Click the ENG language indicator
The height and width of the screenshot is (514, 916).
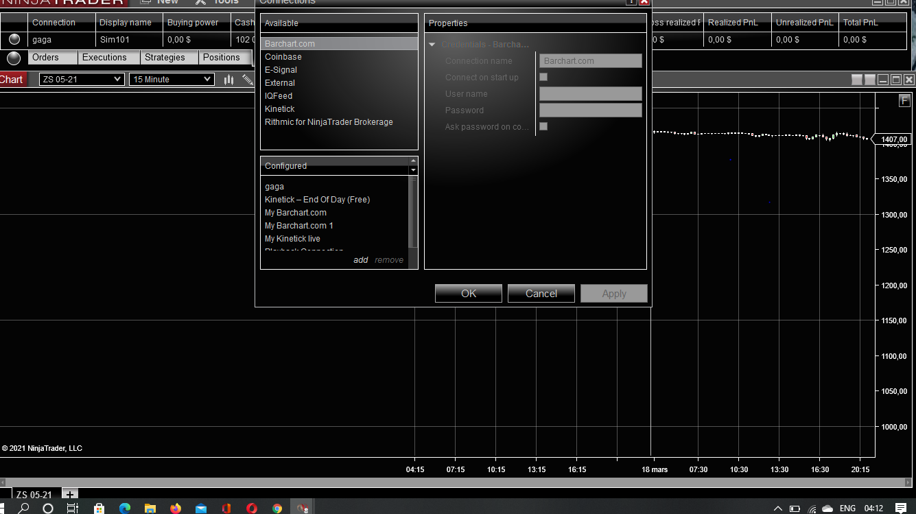pyautogui.click(x=847, y=509)
